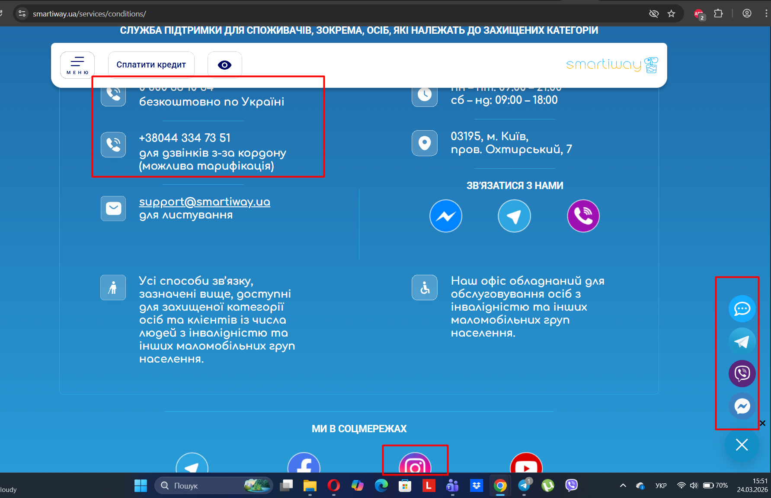The image size is (771, 498).
Task: Open Messenger from the floating chat widget
Action: coord(742,406)
